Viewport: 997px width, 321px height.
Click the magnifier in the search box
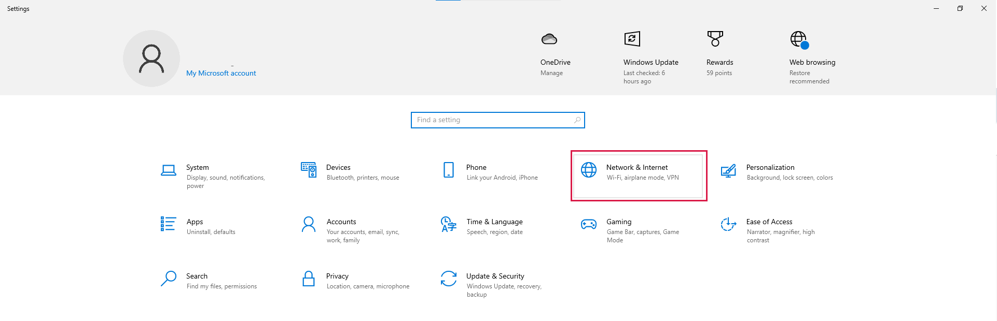(x=577, y=120)
